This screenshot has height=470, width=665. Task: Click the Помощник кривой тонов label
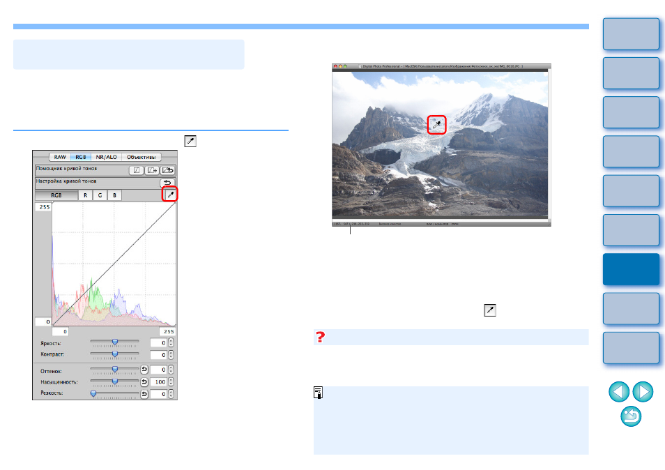point(67,169)
